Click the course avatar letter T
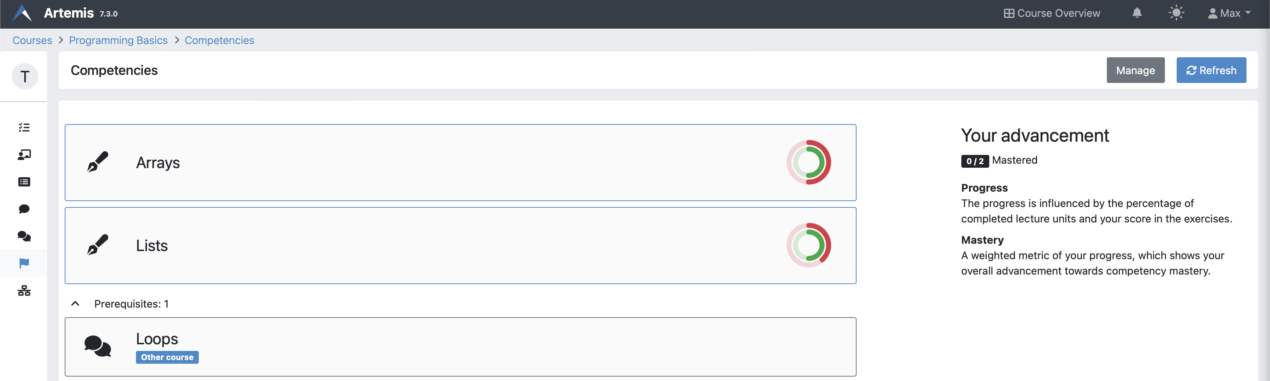The height and width of the screenshot is (381, 1270). click(x=25, y=76)
